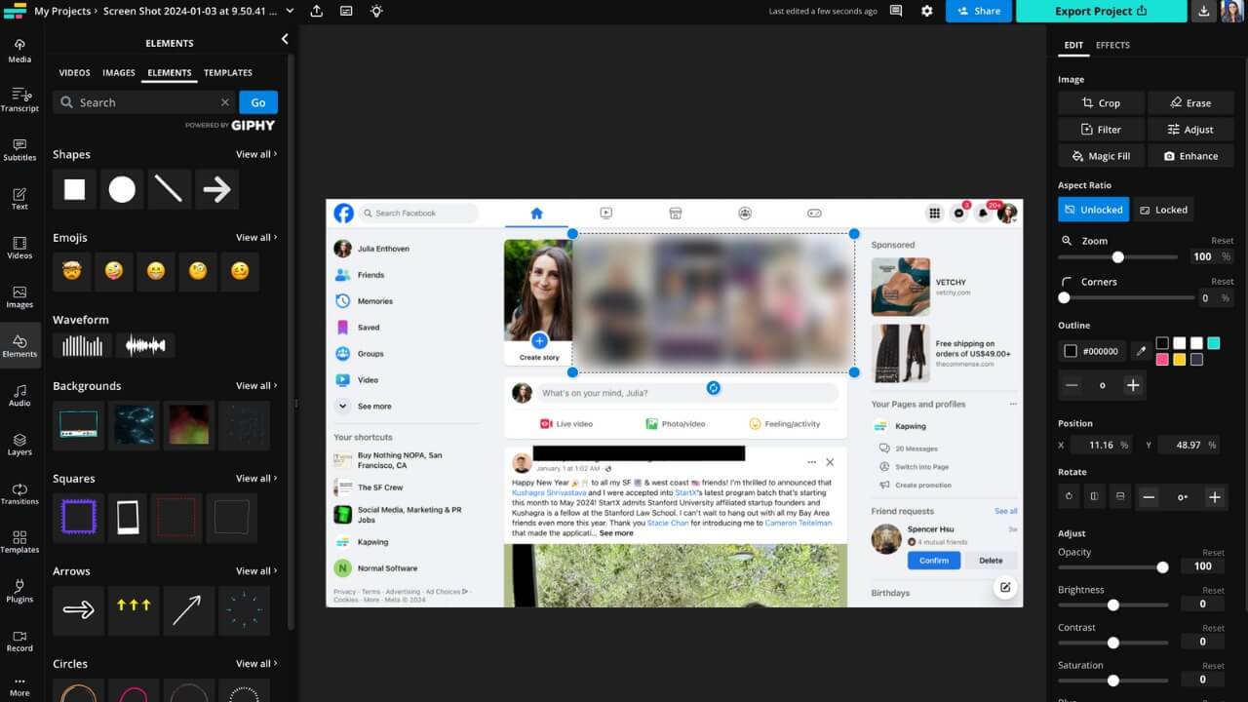
Task: Add the arrow shape element
Action: [216, 189]
